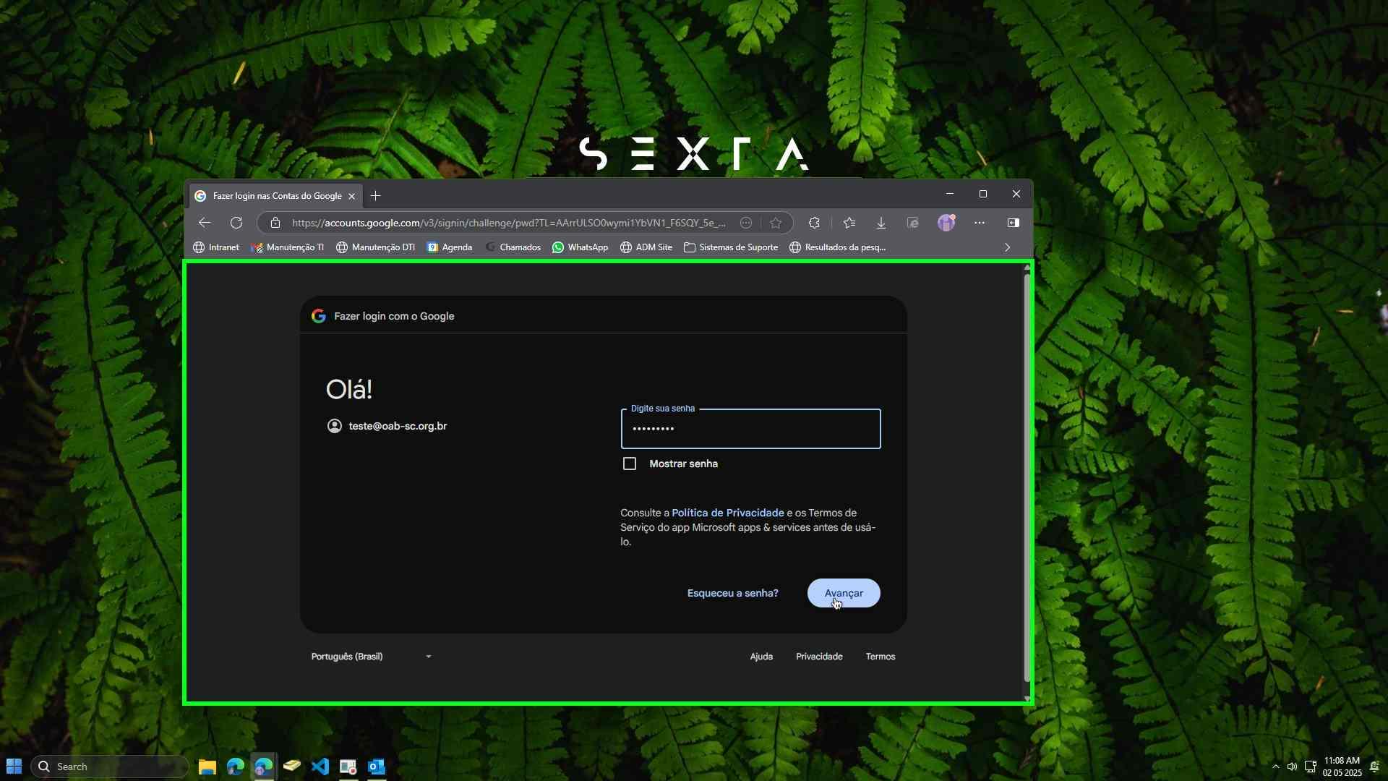Viewport: 1388px width, 781px height.
Task: Show hidden icons in system tray
Action: 1275,767
